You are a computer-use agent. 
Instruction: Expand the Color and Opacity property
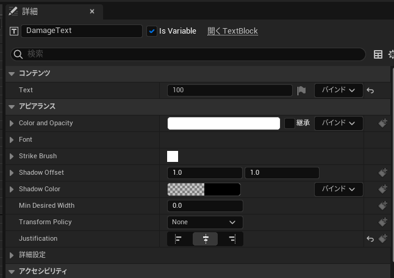[x=12, y=123]
